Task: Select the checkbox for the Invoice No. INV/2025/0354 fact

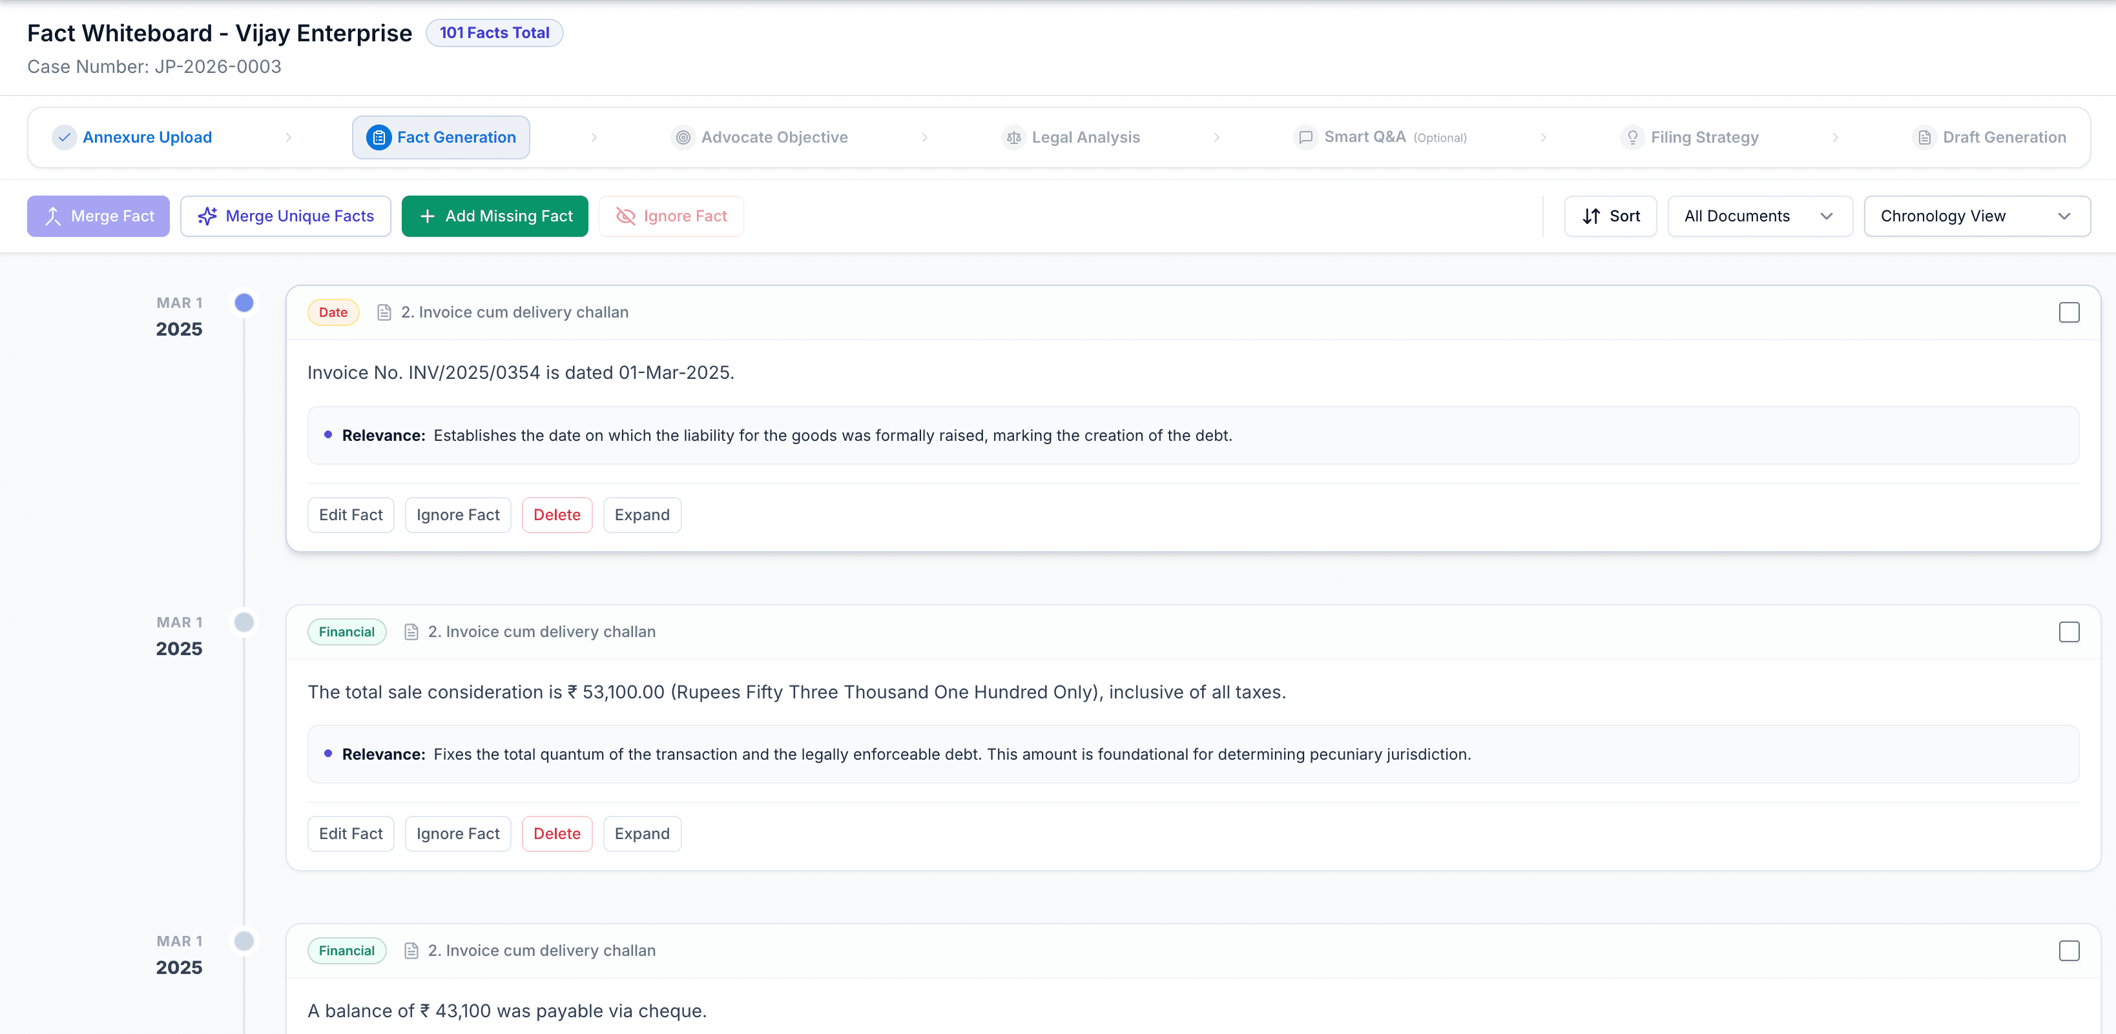Action: [2068, 312]
